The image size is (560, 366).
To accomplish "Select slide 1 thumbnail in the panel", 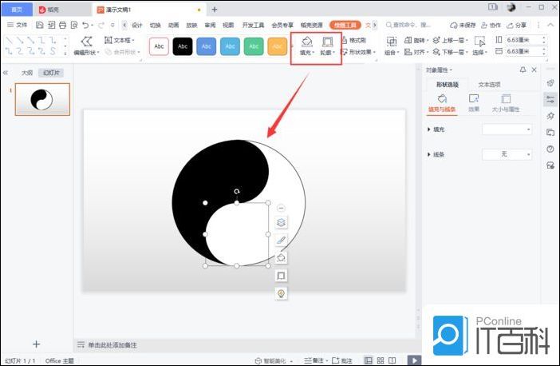I will (42, 99).
